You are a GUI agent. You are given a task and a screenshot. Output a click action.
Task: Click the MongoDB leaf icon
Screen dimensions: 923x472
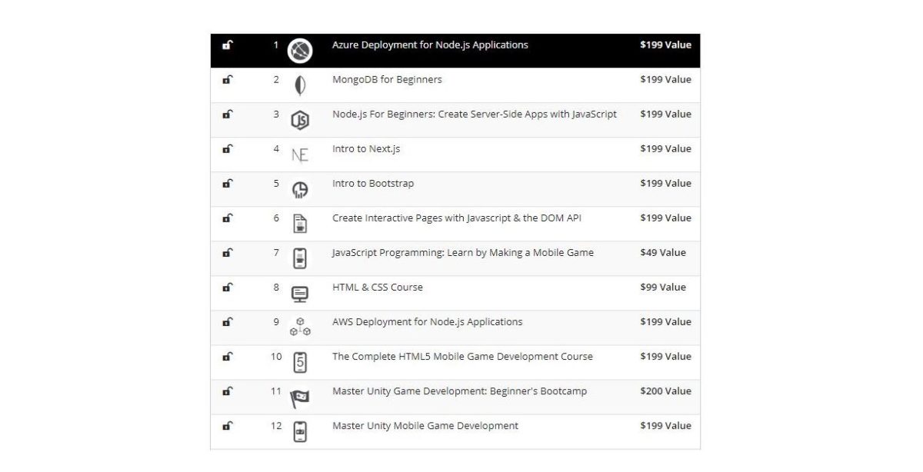click(300, 85)
